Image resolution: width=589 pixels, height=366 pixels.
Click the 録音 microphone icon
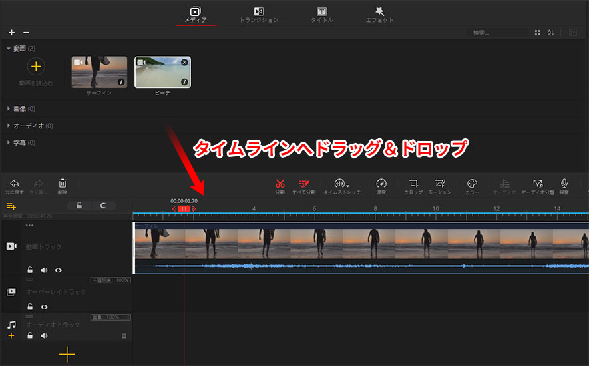click(564, 184)
